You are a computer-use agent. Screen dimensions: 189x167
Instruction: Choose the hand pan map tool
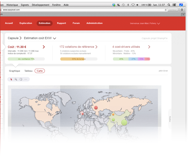(x=21, y=79)
